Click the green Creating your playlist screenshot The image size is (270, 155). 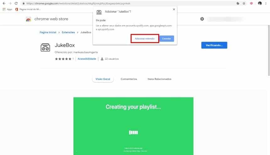click(133, 126)
